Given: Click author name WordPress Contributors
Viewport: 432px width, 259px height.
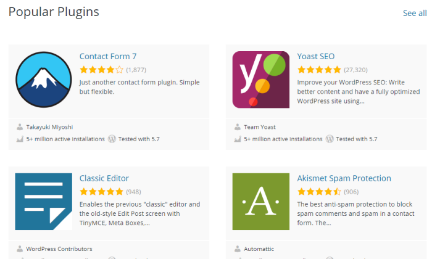Looking at the screenshot, I should coord(59,249).
